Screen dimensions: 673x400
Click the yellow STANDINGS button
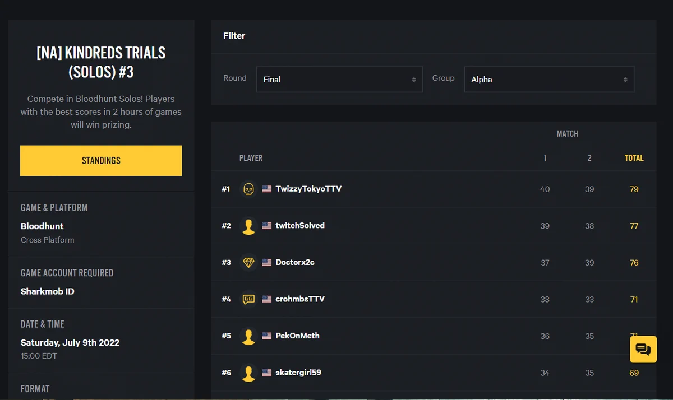tap(101, 161)
